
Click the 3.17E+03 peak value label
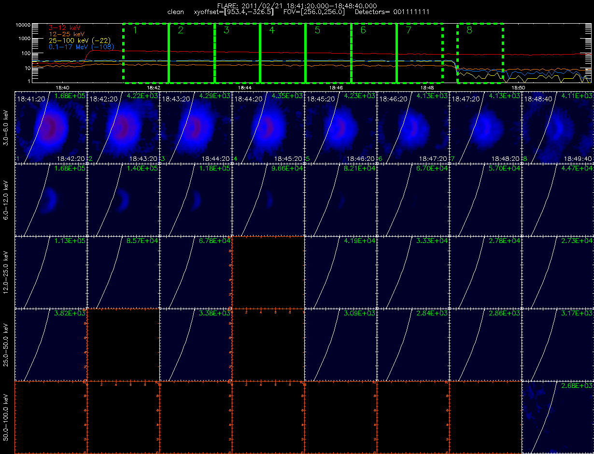coord(578,313)
